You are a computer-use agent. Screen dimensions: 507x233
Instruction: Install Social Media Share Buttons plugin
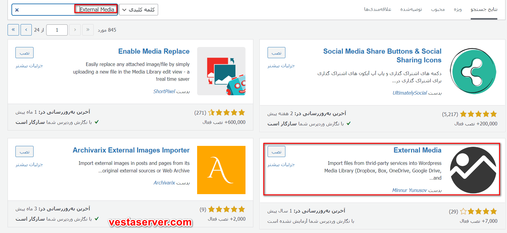pos(276,53)
